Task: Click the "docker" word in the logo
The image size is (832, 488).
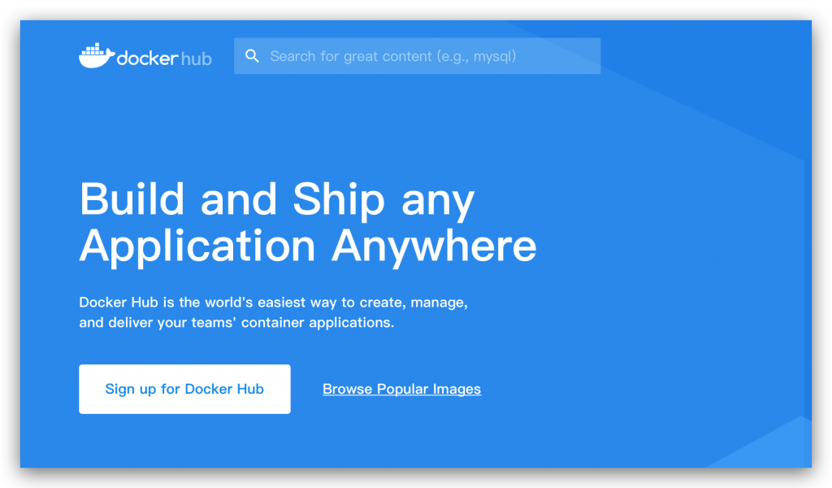Action: pyautogui.click(x=145, y=59)
